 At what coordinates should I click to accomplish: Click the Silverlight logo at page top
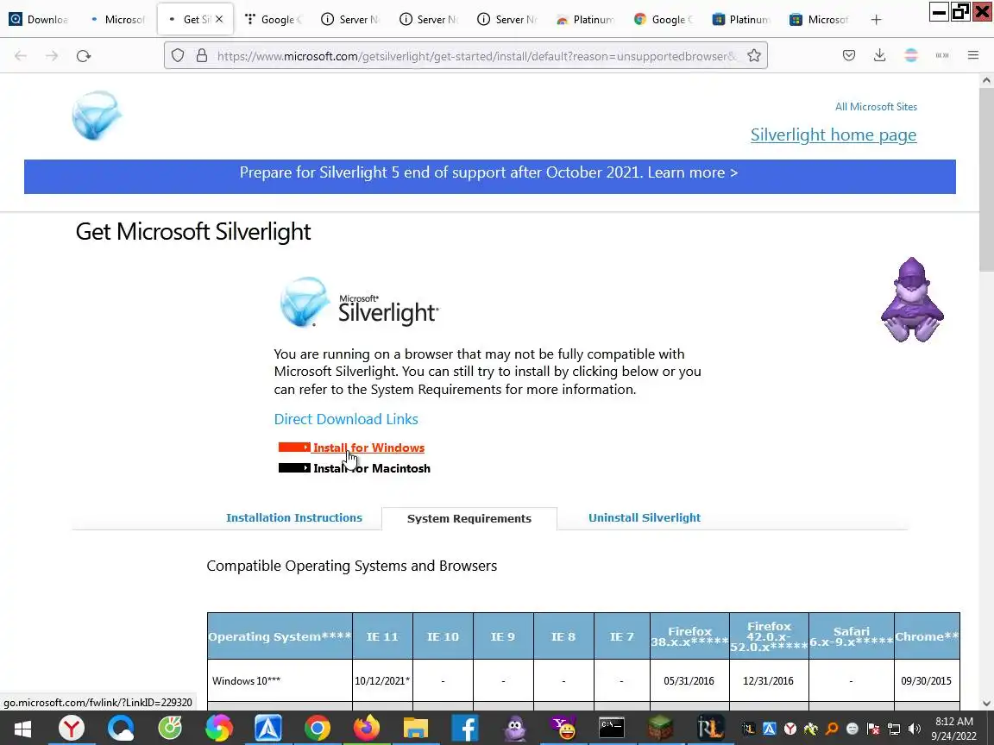tap(97, 116)
